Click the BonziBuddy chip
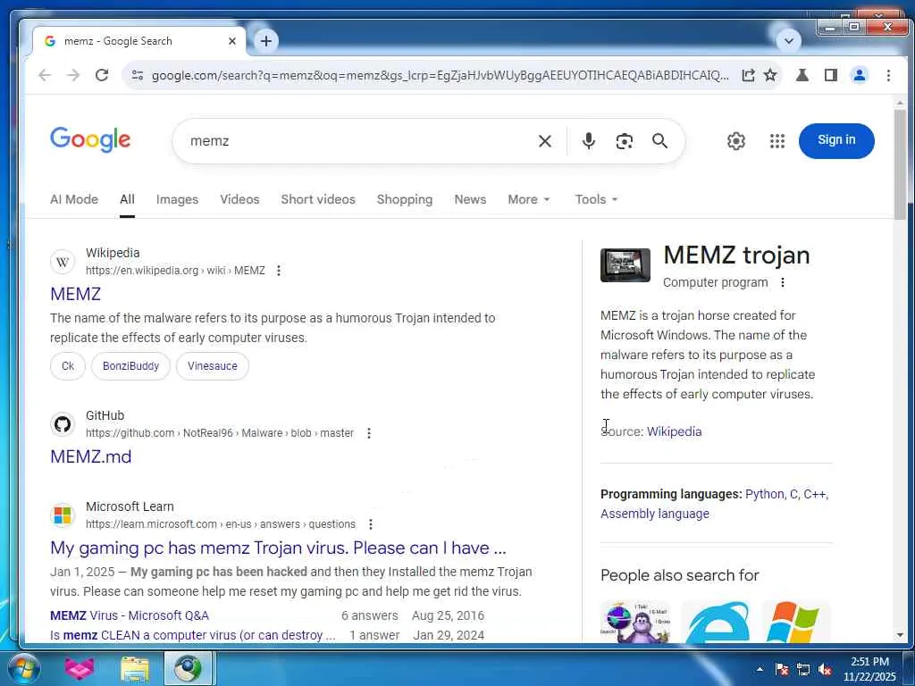The width and height of the screenshot is (915, 686). point(130,366)
